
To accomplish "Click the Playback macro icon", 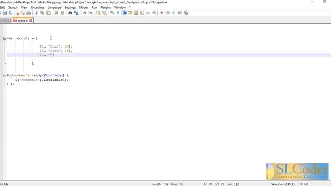I will click(174, 13).
